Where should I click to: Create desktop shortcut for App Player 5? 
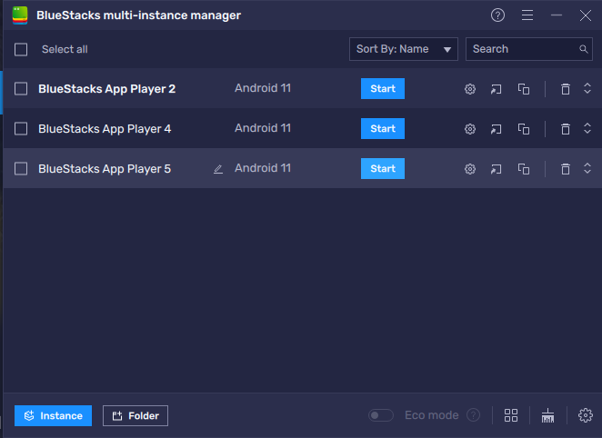[496, 169]
